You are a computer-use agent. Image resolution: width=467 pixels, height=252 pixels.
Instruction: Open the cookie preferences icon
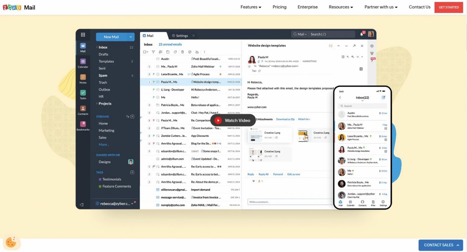point(11,242)
